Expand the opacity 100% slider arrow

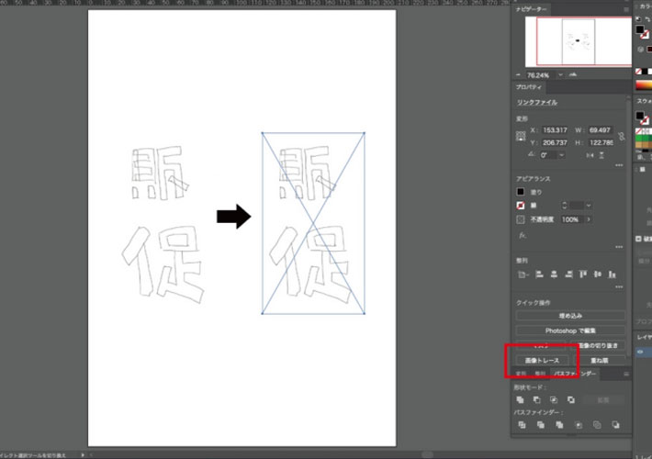click(x=589, y=219)
